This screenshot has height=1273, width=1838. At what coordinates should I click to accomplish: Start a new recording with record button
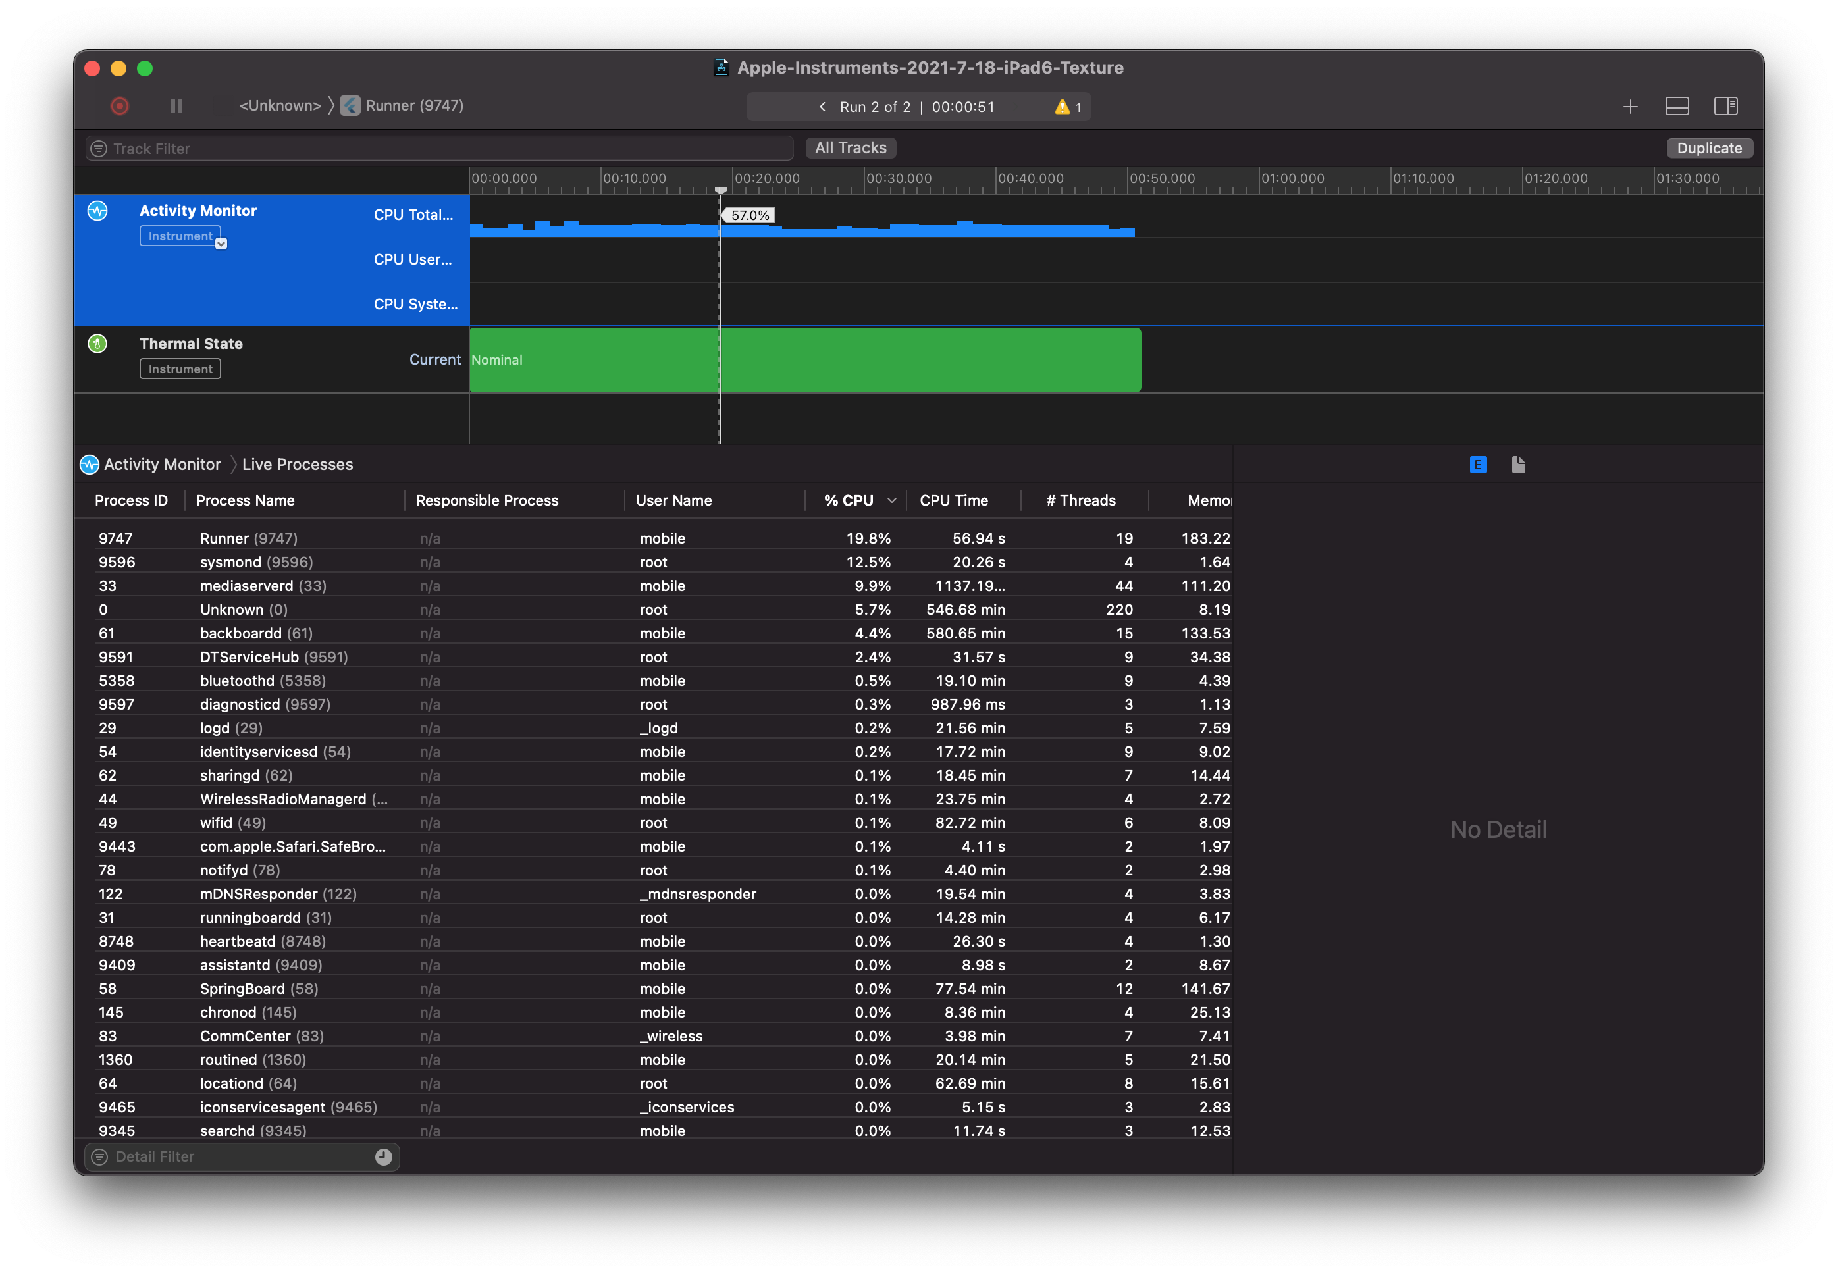(x=120, y=105)
